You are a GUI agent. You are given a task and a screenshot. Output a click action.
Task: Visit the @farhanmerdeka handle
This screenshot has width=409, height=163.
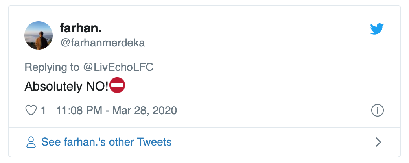[102, 43]
